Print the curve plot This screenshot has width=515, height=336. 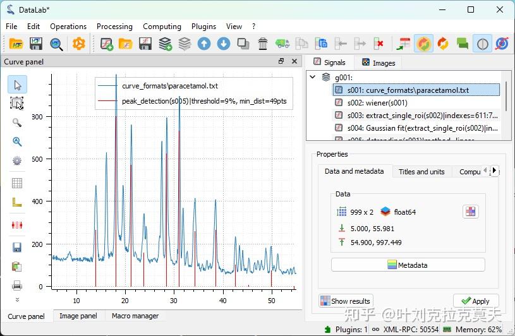click(17, 285)
